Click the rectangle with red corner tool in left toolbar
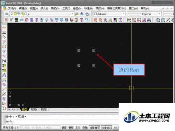The width and height of the screenshot is (175, 131). (x=4, y=103)
